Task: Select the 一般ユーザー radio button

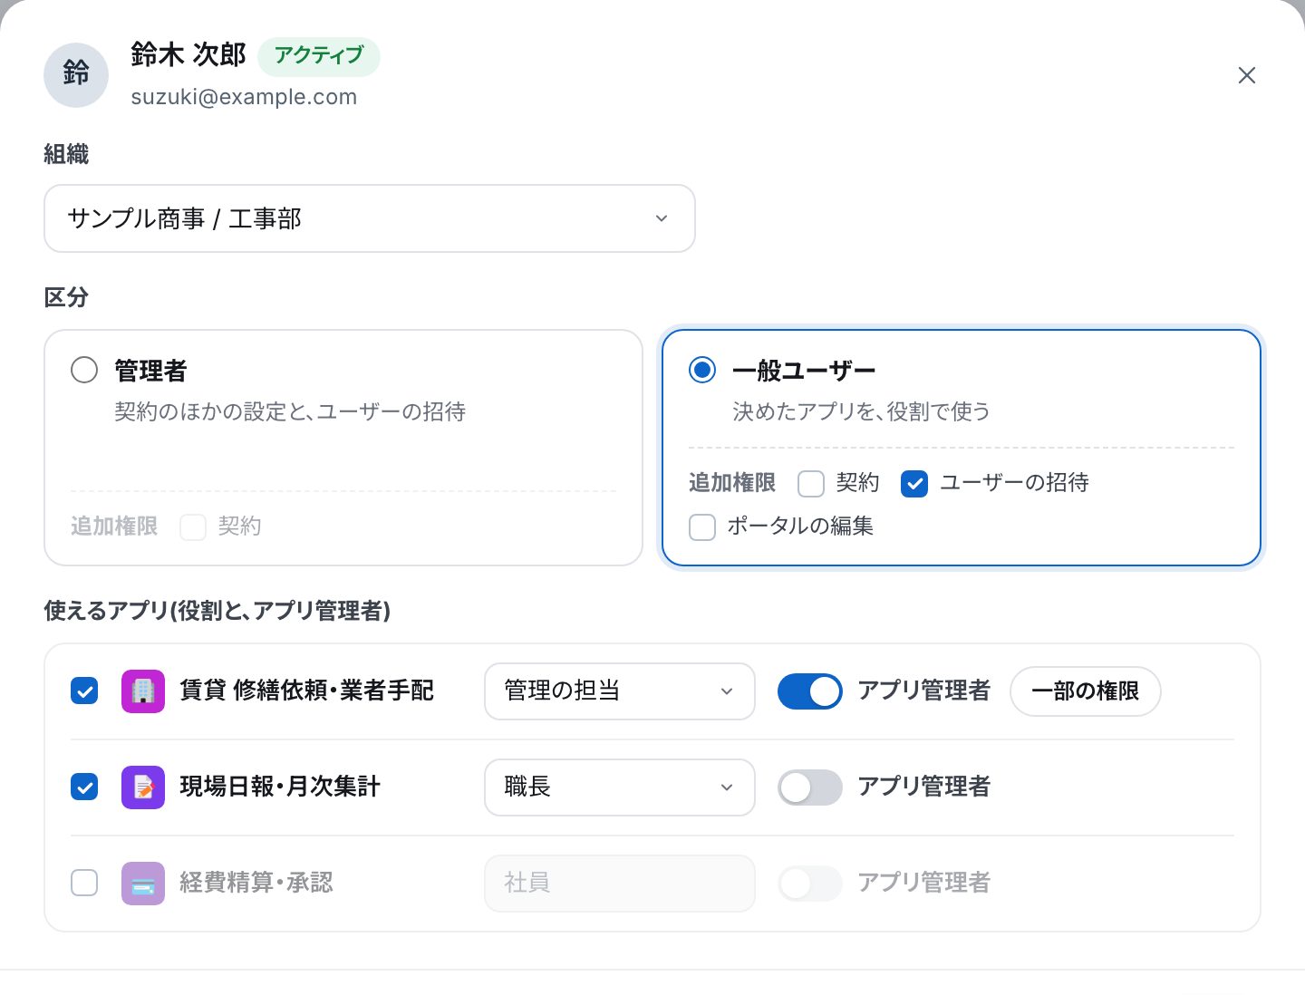Action: (702, 370)
